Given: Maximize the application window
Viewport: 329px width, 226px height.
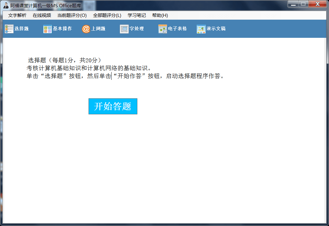Looking at the screenshot, I should (x=303, y=4).
